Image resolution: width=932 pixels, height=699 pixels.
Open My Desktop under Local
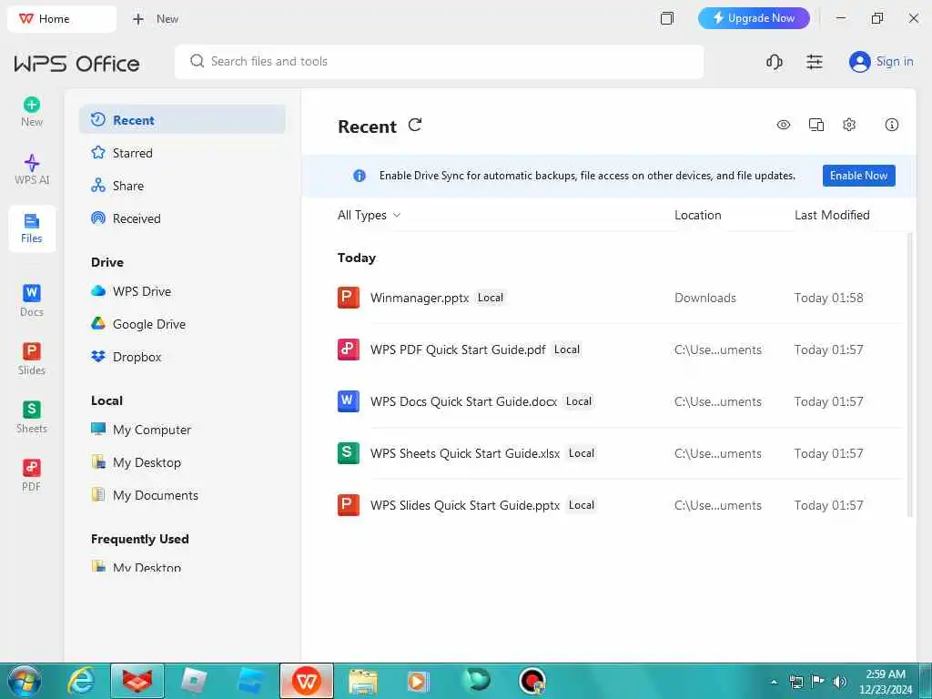tap(182, 462)
